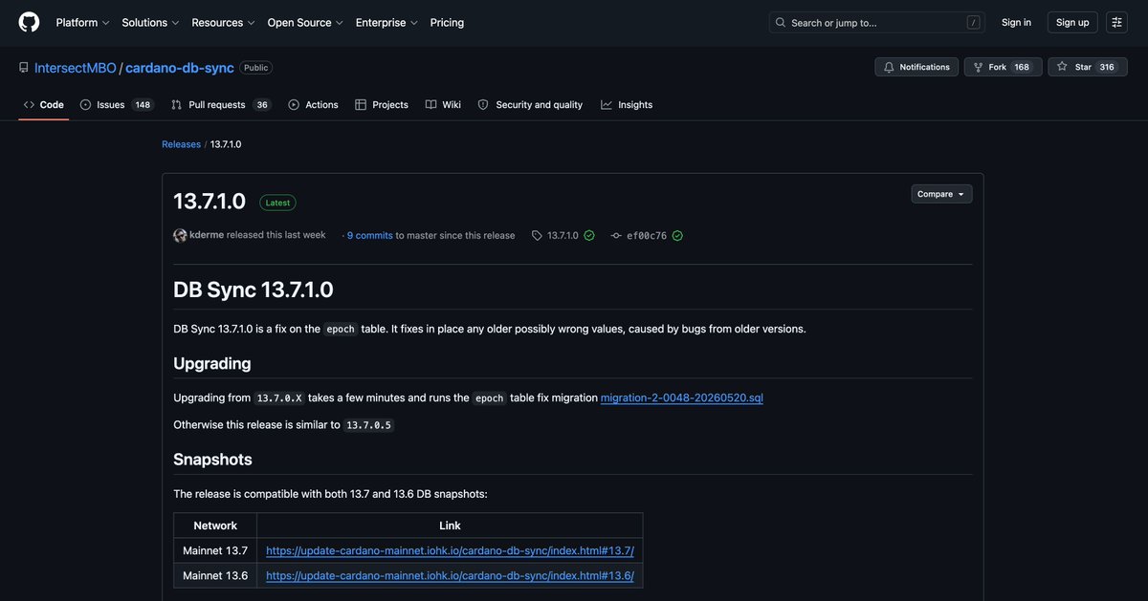Open the Mainnet 13.6 snapshot URL
Image resolution: width=1148 pixels, height=601 pixels.
(x=450, y=575)
